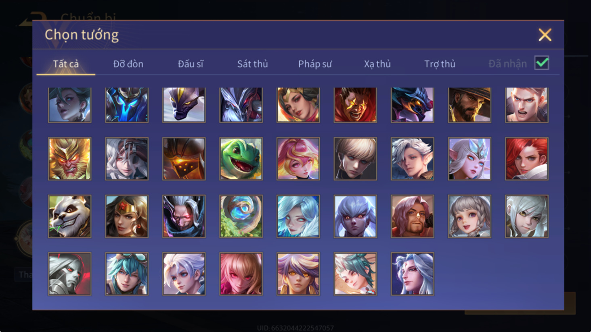591x332 pixels.
Task: Open the Trợ thủ tab
Action: (x=440, y=64)
